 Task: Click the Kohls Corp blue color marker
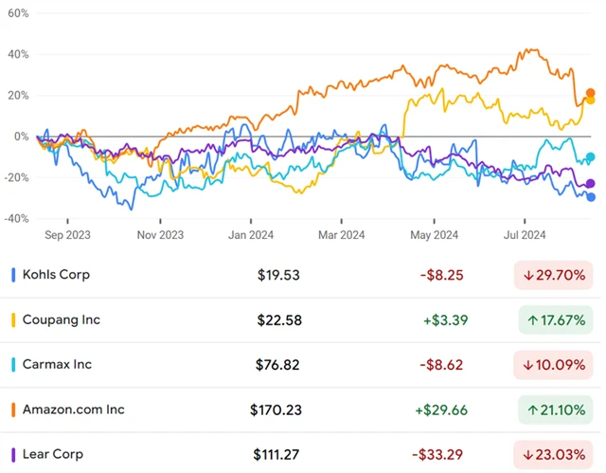click(x=12, y=275)
